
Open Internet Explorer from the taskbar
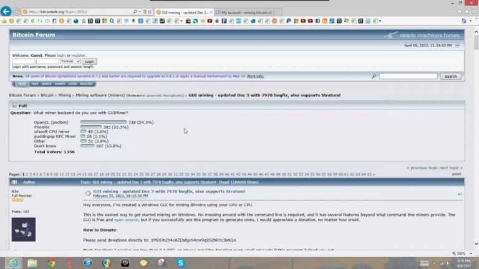(x=13, y=263)
